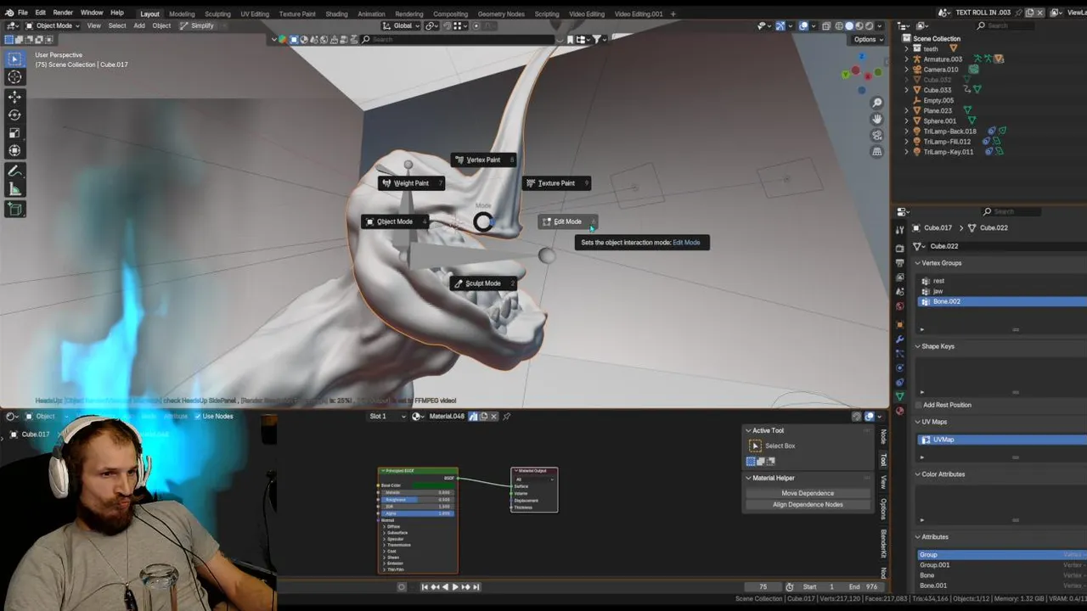Open the viewport shading options dropdown arrow
This screenshot has height=611, width=1087.
pyautogui.click(x=881, y=25)
